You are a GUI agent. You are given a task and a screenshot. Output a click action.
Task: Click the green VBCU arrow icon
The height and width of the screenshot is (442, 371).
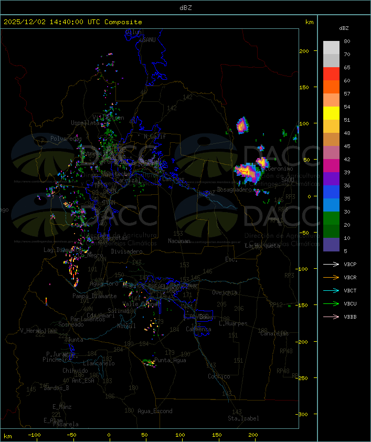[331, 304]
